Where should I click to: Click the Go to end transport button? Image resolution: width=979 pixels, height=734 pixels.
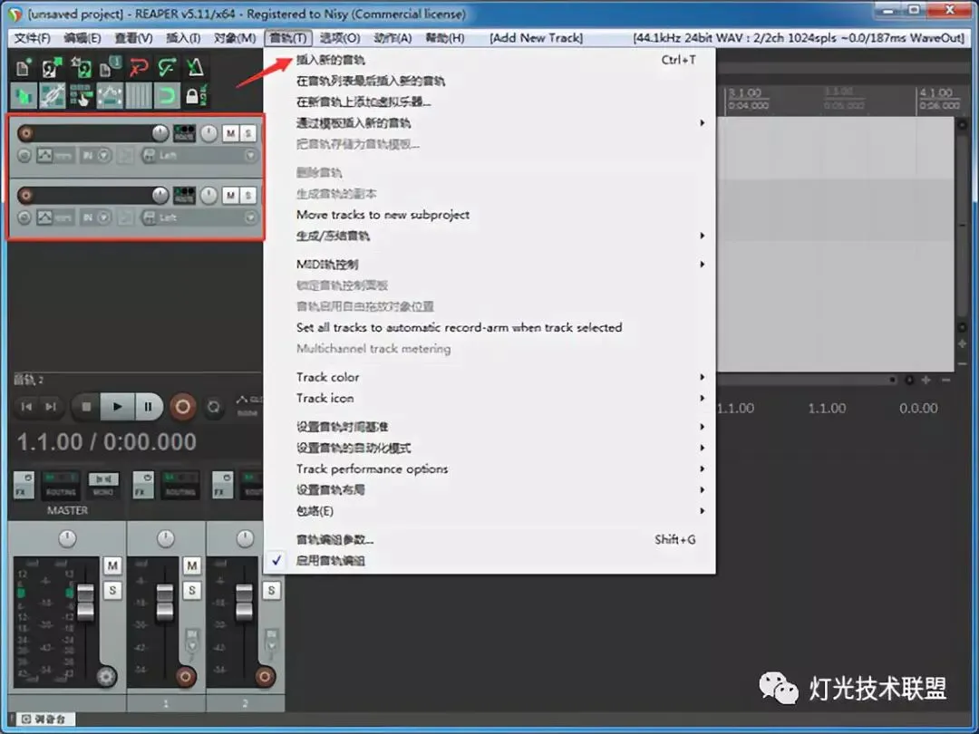(x=51, y=407)
